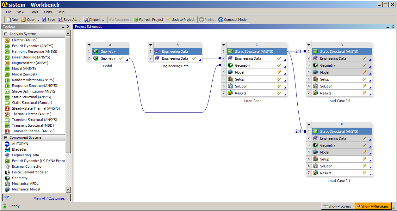The width and height of the screenshot is (397, 211).
Task: Click the Model cell icon in system C
Action: 230,72
